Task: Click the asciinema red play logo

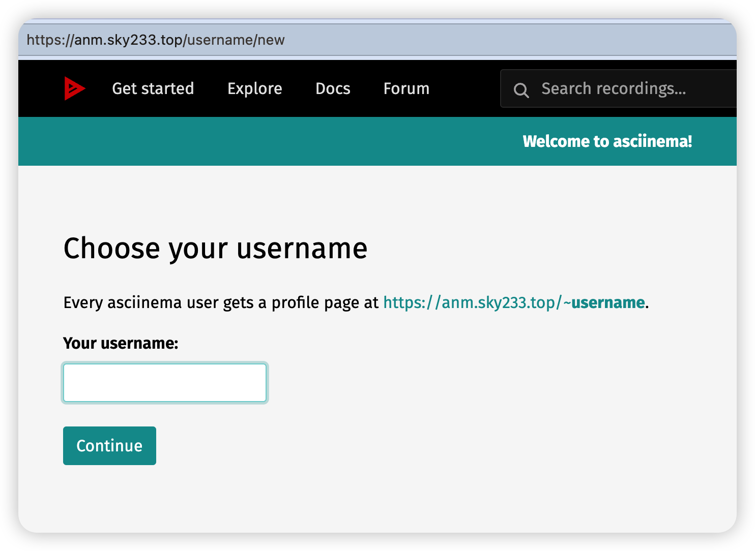Action: point(74,88)
